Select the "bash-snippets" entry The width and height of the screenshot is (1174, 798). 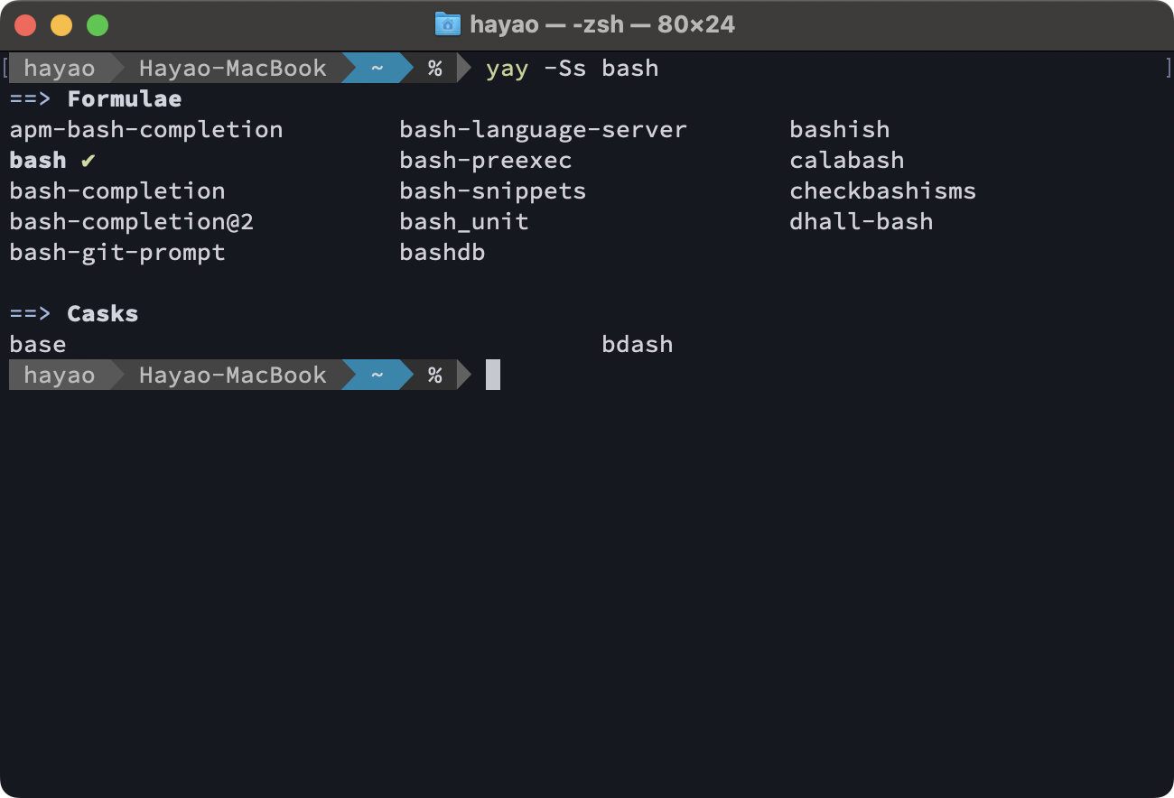pyautogui.click(x=493, y=191)
